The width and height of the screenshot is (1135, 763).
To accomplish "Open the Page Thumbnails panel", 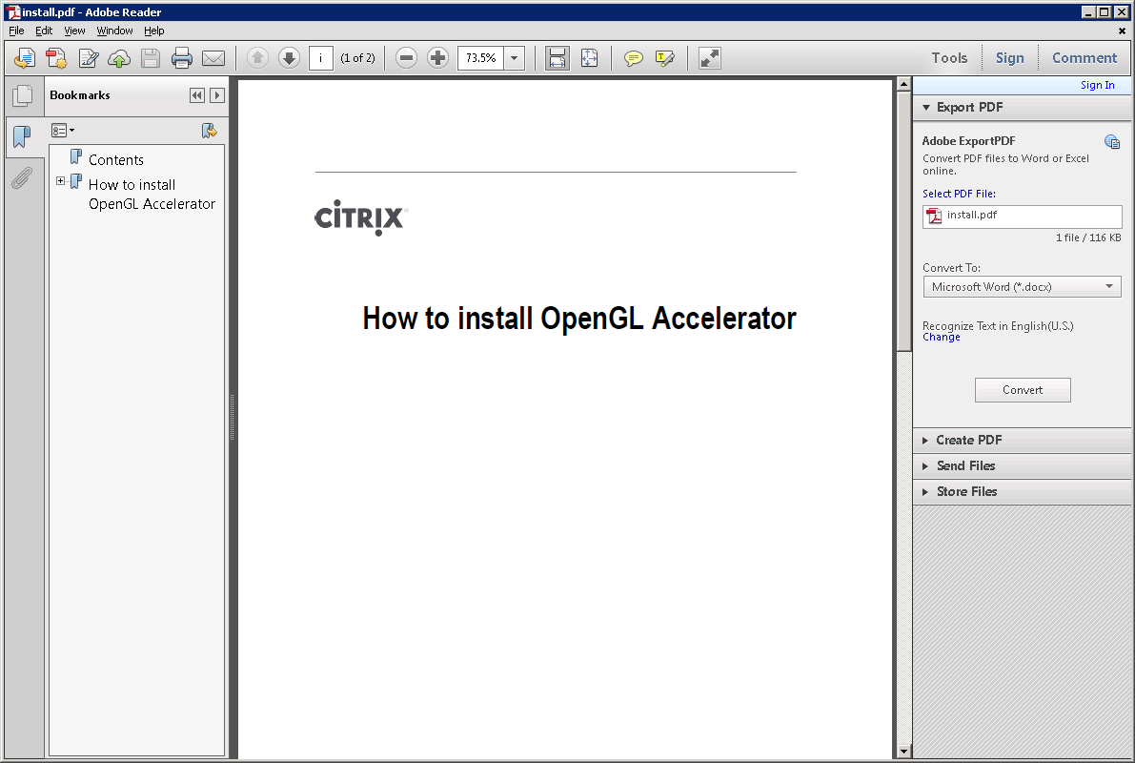I will click(x=22, y=95).
